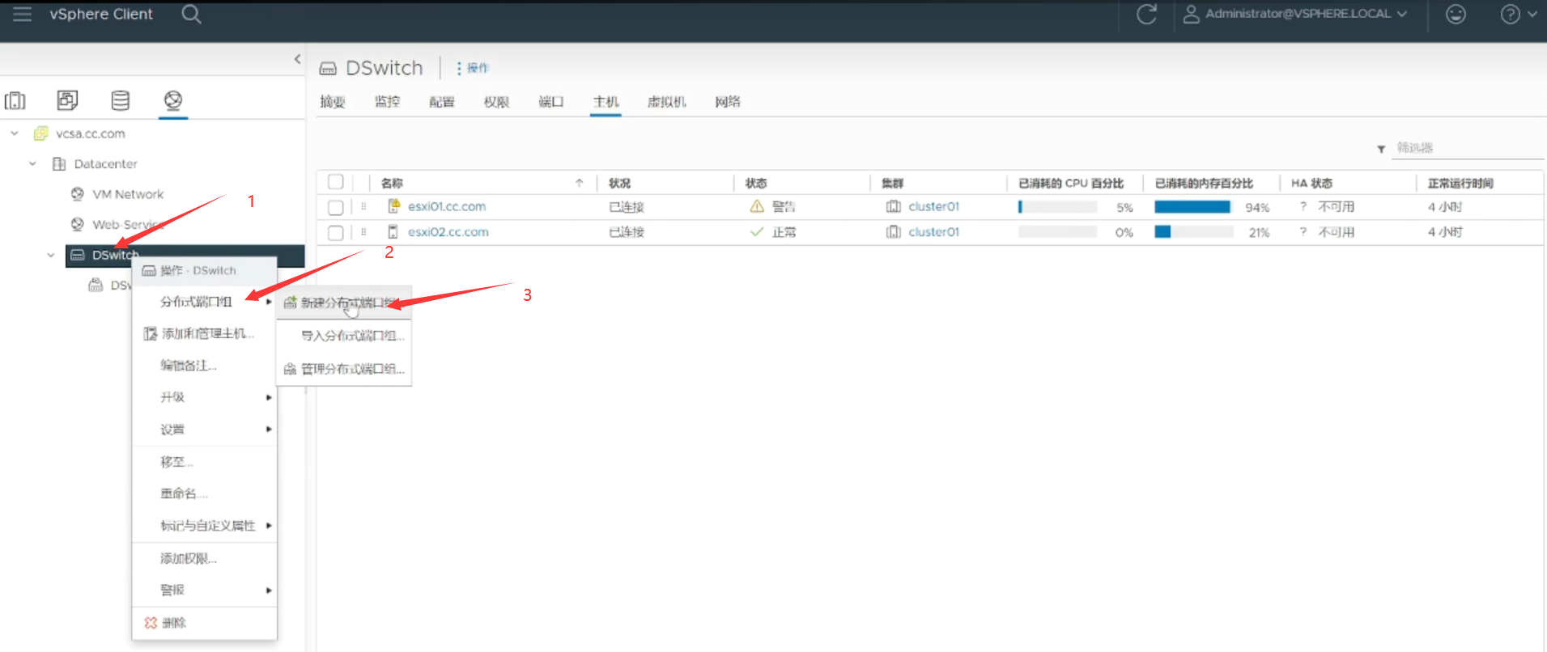Viewport: 1547px width, 652px height.
Task: Open the VMs tab
Action: coord(667,102)
